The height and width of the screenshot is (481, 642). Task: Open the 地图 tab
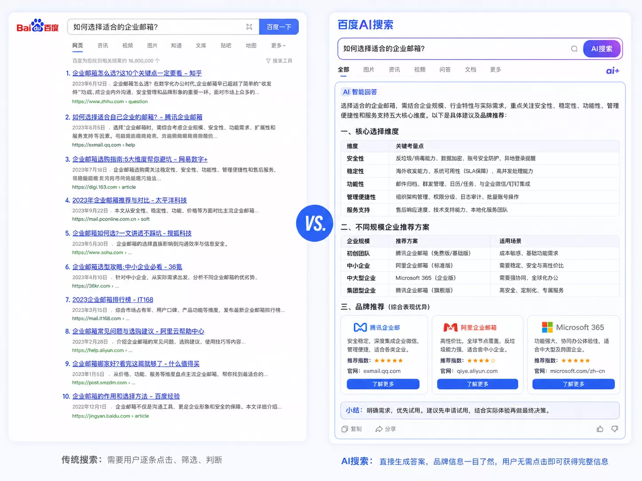click(251, 45)
